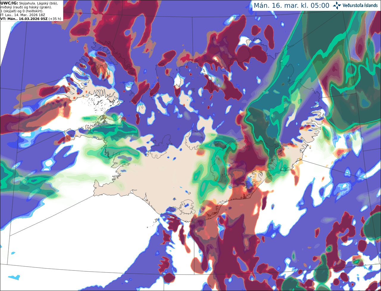The width and height of the screenshot is (381, 291).
Task: Click the "VT: Mán.. 16.03.2026 05Z" valid time
Action: (x=24, y=19)
